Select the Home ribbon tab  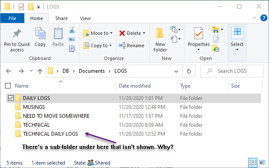click(x=37, y=18)
